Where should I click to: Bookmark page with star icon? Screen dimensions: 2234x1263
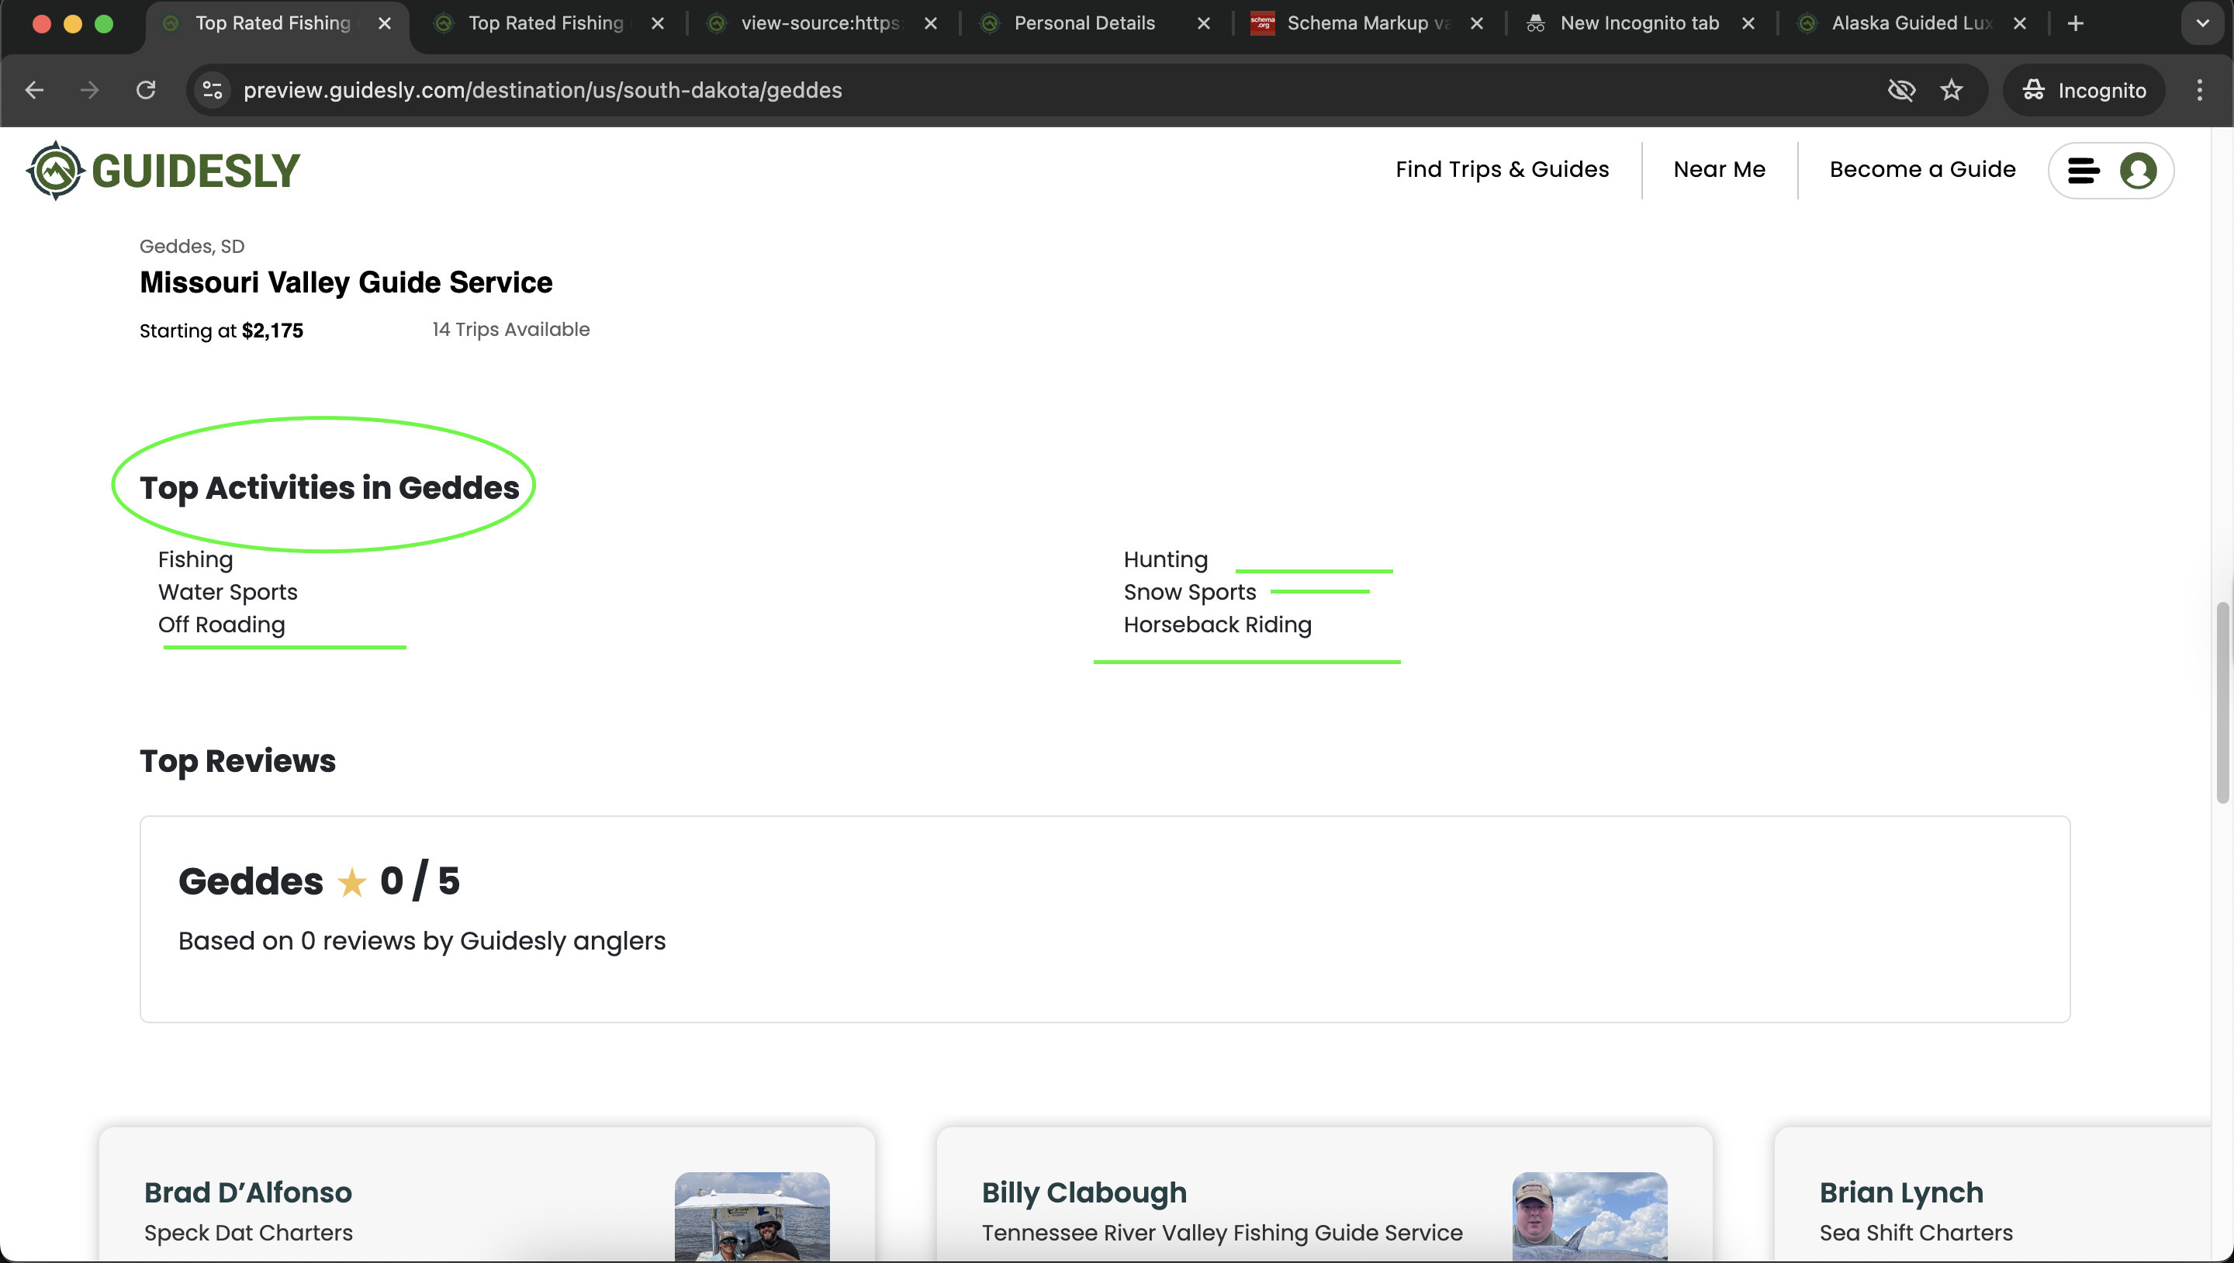point(1952,90)
